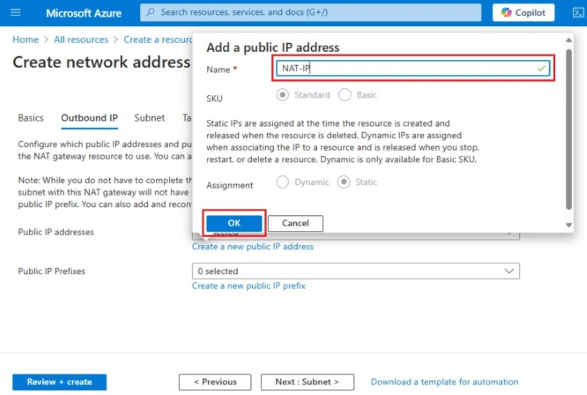Click the search magnifier icon
Screen dimensions: 587x395
pyautogui.click(x=150, y=12)
